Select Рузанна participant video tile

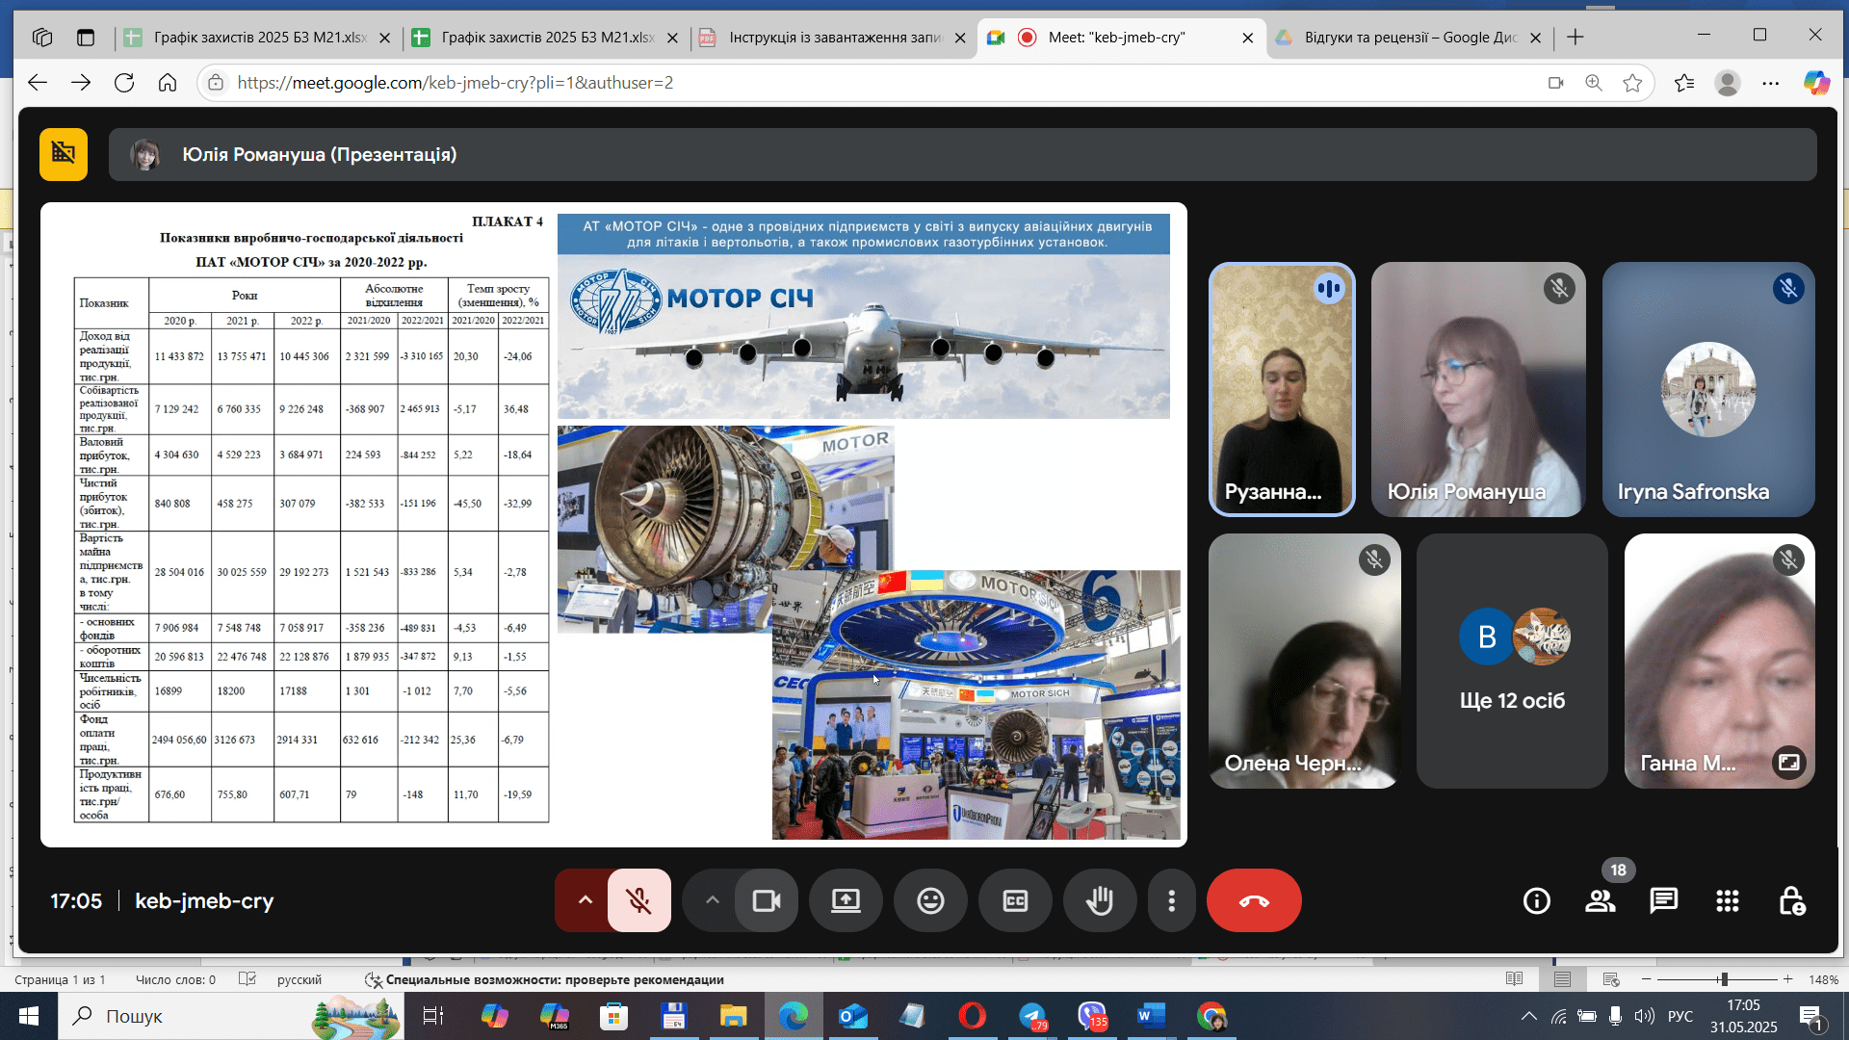[x=1282, y=389]
